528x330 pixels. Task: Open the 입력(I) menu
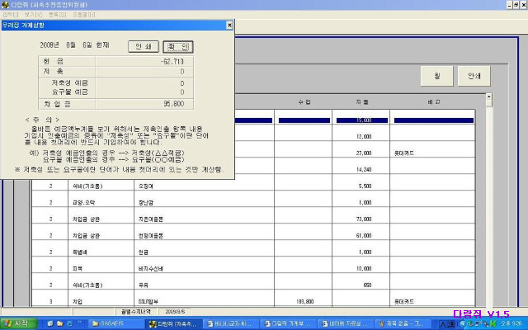pyautogui.click(x=11, y=15)
